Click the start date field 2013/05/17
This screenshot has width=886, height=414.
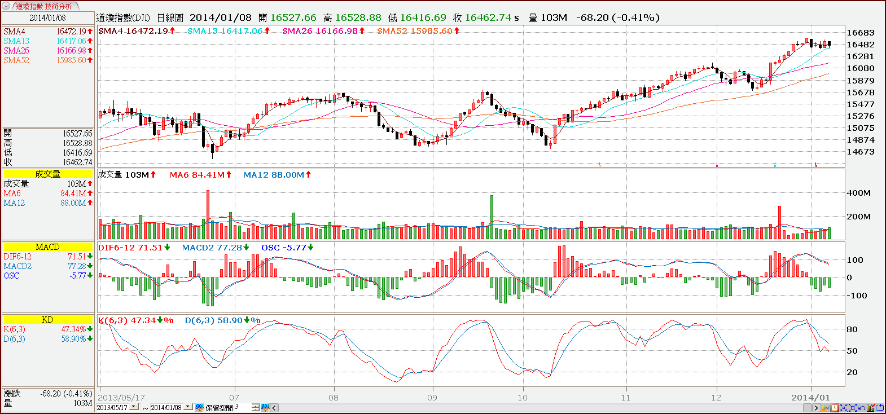112,407
